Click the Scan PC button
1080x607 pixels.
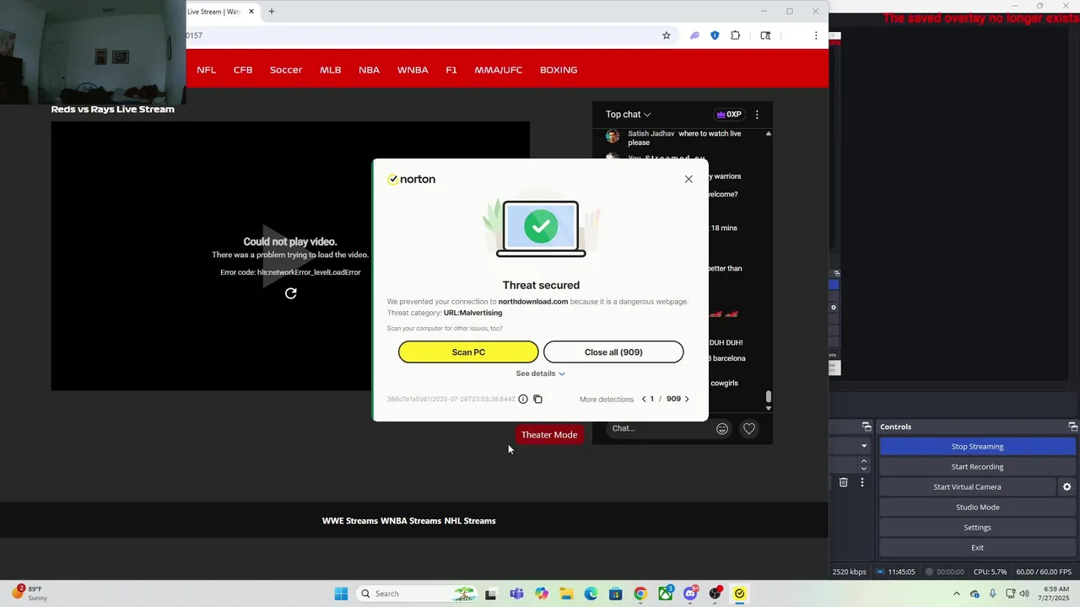point(468,352)
